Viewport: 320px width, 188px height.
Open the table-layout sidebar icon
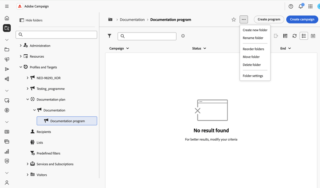pos(7,132)
